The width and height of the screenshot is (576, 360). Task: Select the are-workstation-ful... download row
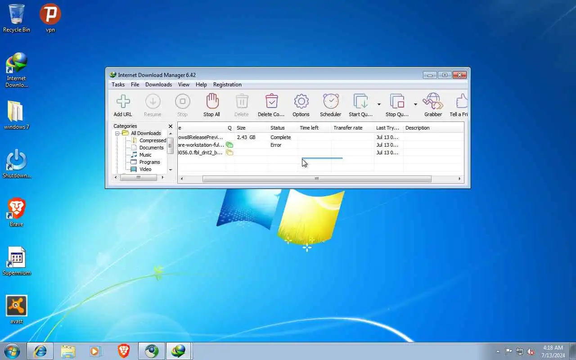320,145
